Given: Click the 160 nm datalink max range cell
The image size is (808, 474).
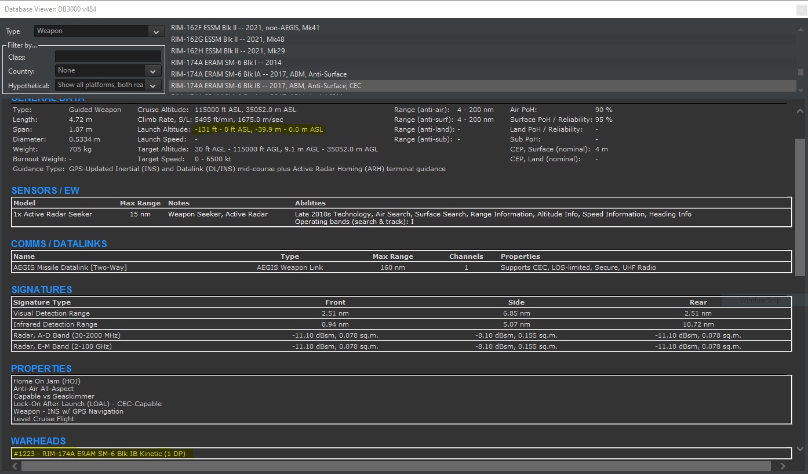Looking at the screenshot, I should point(393,267).
